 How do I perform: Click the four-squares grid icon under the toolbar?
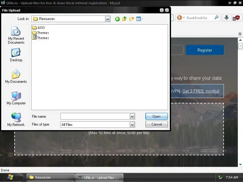click(240, 34)
